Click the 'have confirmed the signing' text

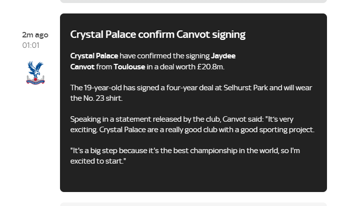(x=164, y=56)
